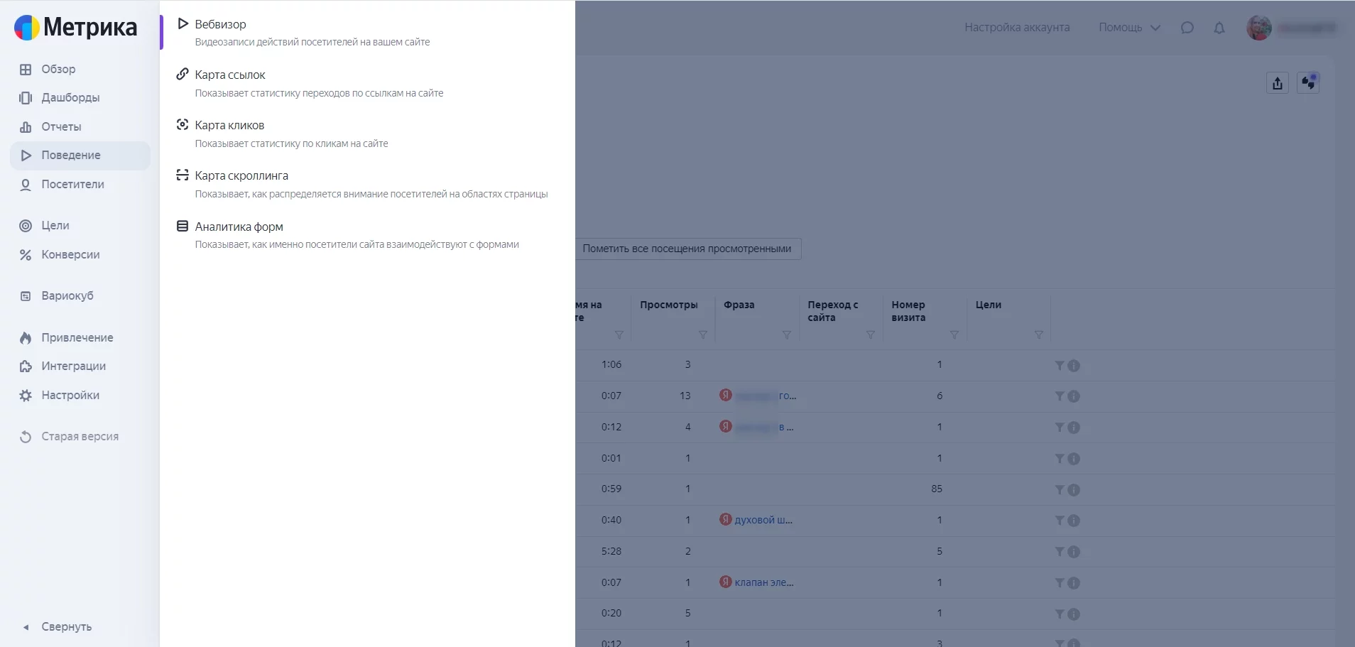Open Настройка аккаунта link
1355x647 pixels.
coord(1017,27)
